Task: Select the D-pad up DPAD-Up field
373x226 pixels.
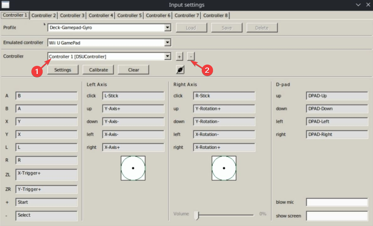Action: (337, 96)
